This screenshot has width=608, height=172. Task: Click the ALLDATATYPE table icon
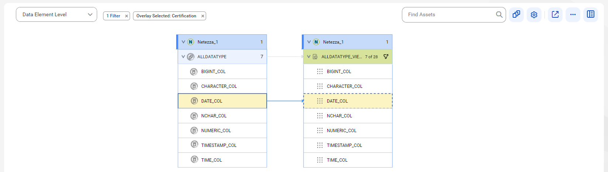pos(191,57)
